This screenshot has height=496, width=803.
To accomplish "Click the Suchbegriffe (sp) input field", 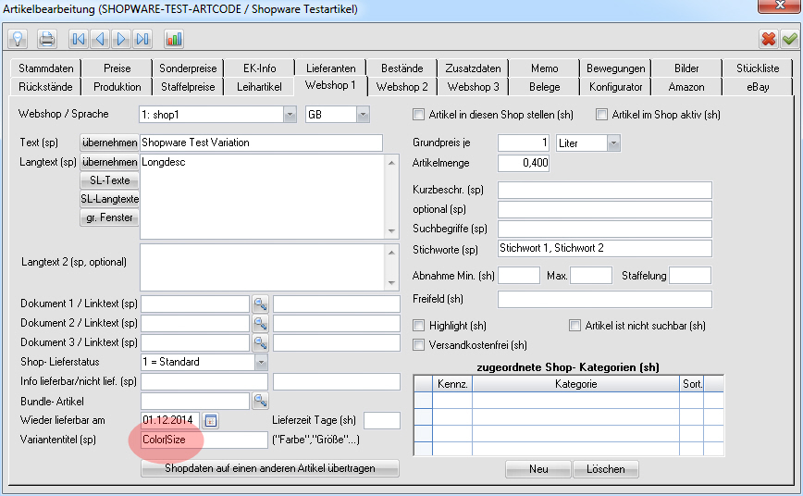I will (605, 229).
